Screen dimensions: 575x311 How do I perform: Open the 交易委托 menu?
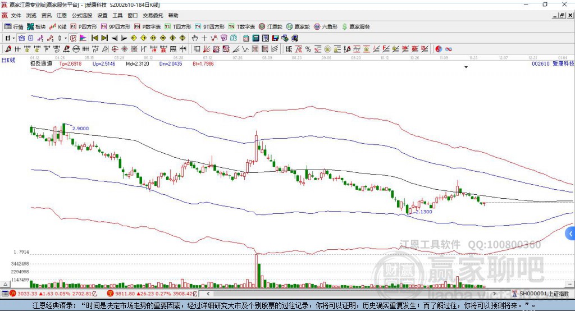[153, 15]
